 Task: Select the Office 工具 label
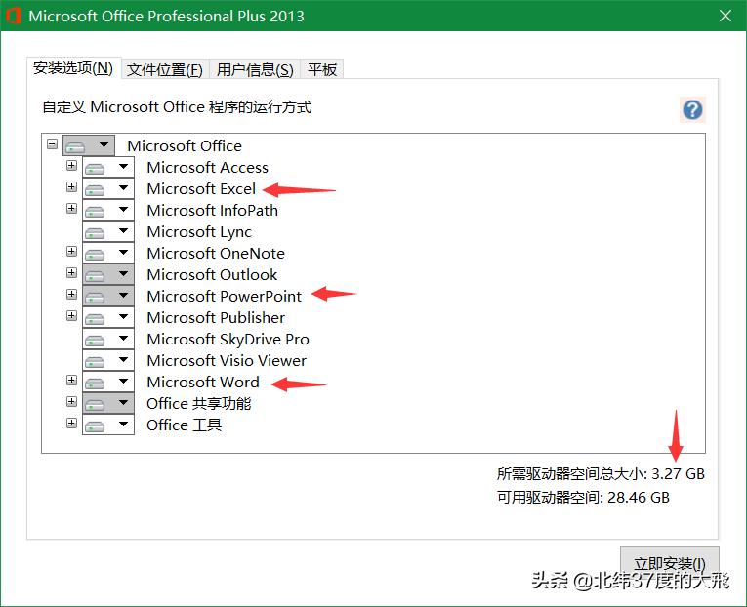coord(184,425)
